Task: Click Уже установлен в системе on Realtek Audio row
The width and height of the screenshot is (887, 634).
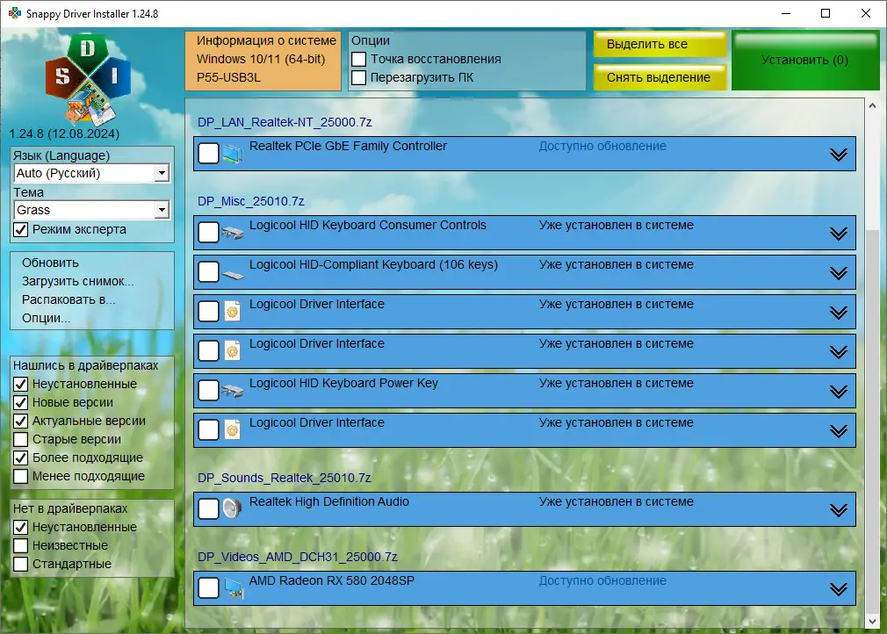Action: point(616,501)
